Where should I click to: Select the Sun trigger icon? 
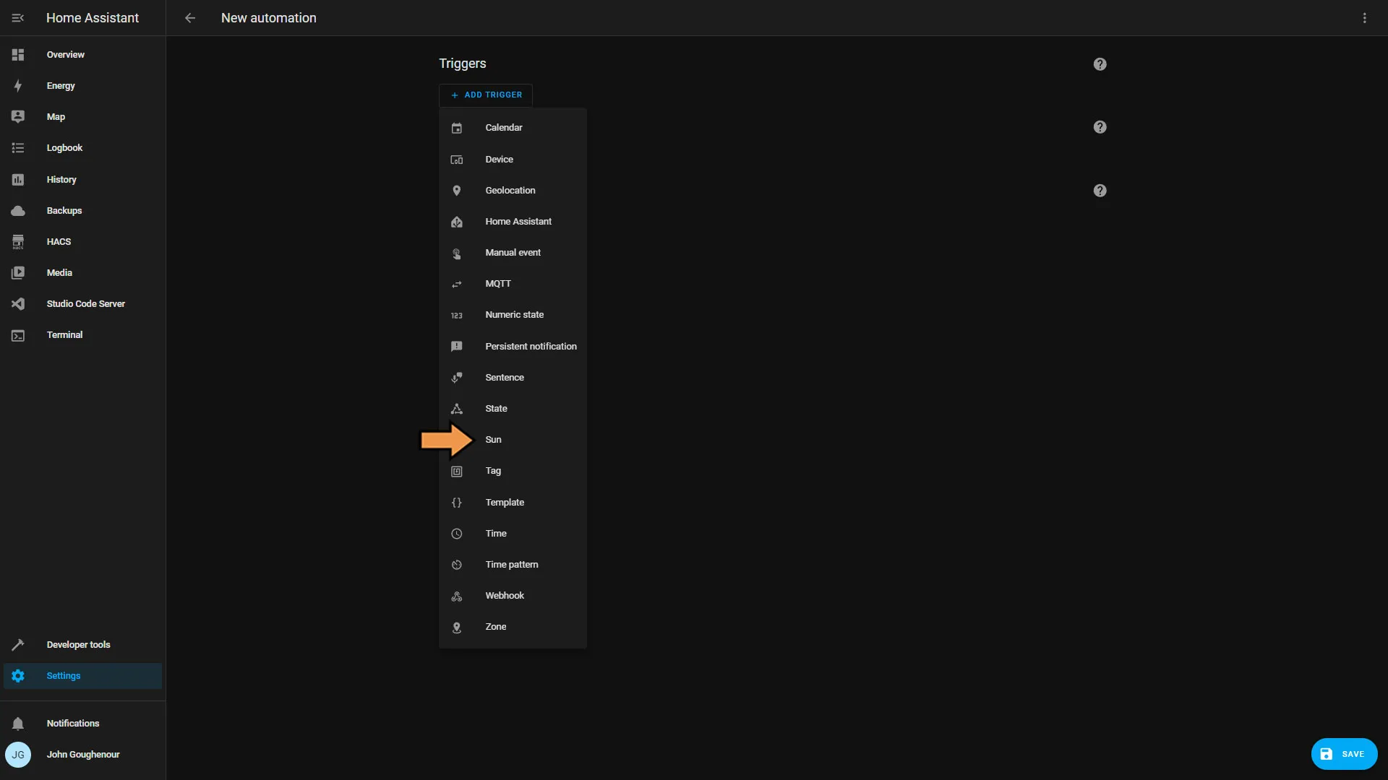(x=457, y=439)
